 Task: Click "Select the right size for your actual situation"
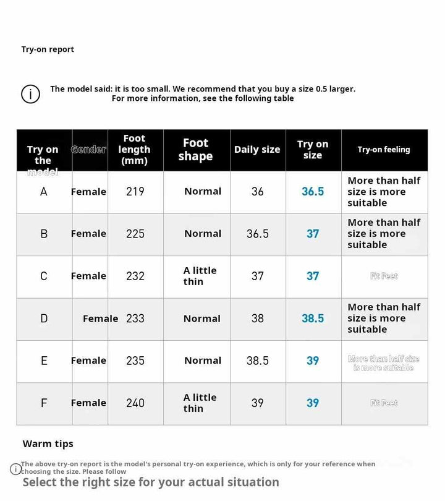pyautogui.click(x=151, y=482)
